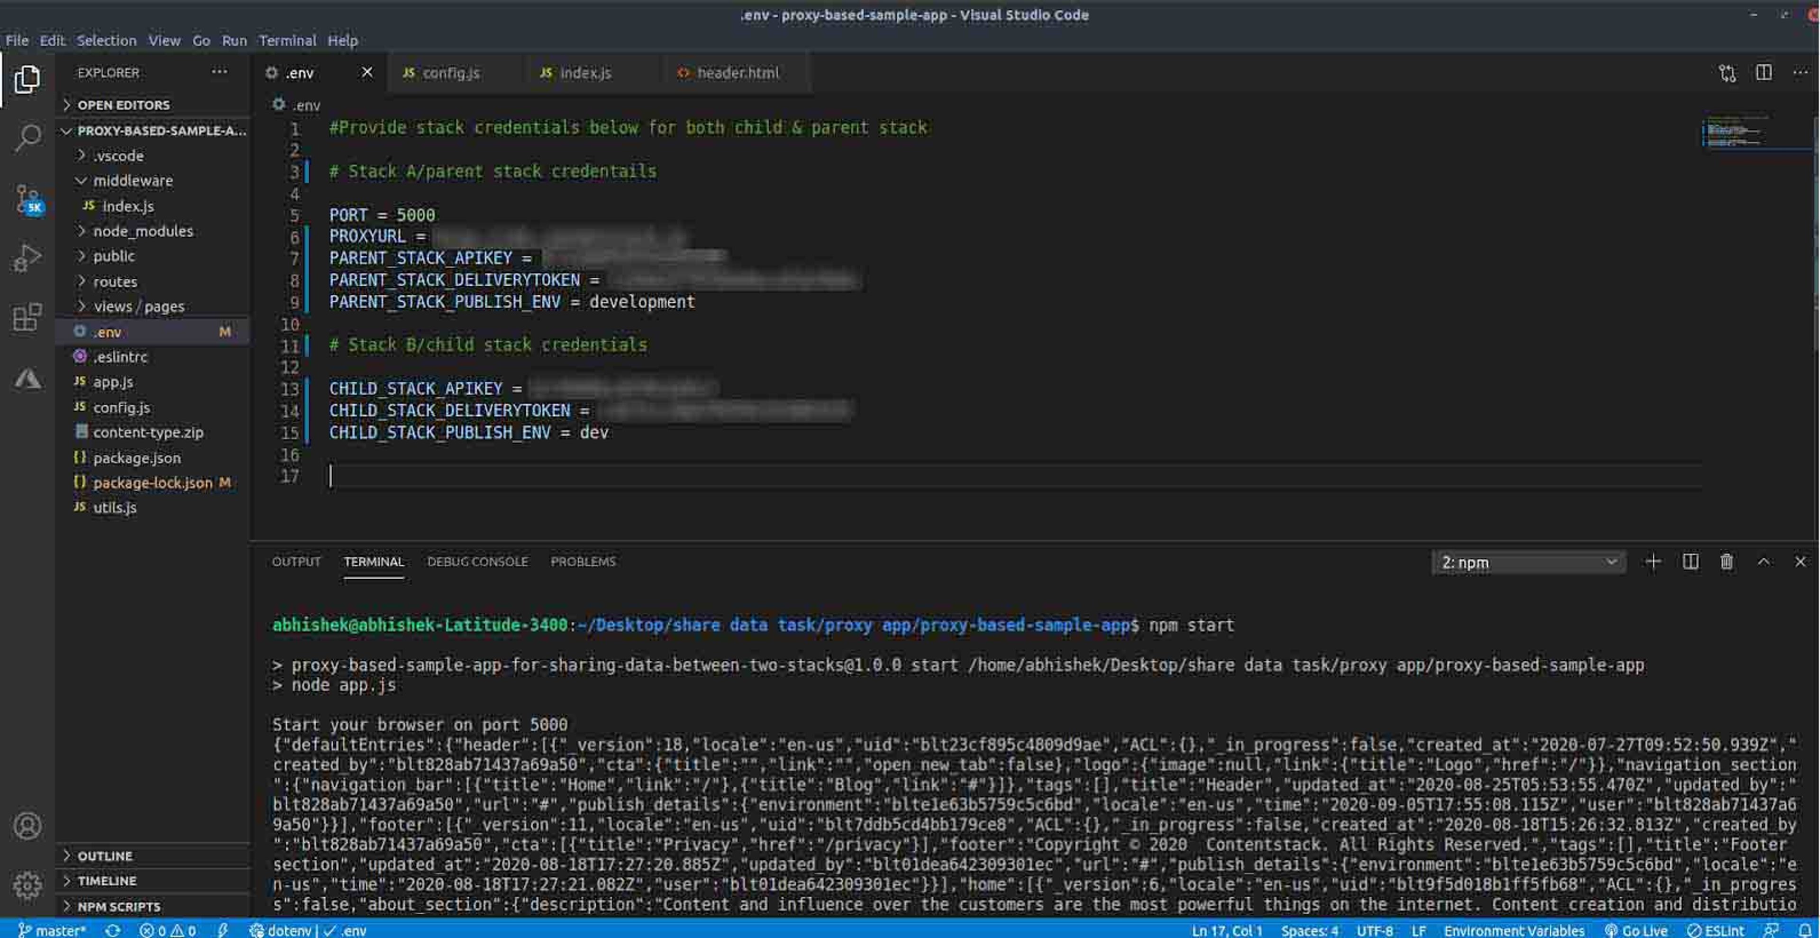Screen dimensions: 1820x938
Task: Change indentation via Spaces: 4
Action: click(1309, 930)
